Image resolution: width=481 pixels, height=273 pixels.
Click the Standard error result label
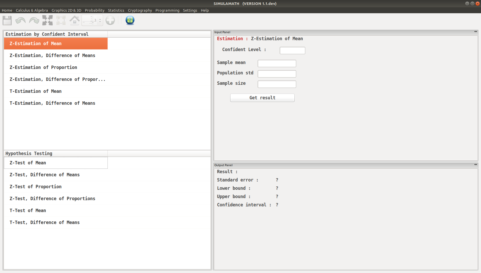click(x=238, y=180)
